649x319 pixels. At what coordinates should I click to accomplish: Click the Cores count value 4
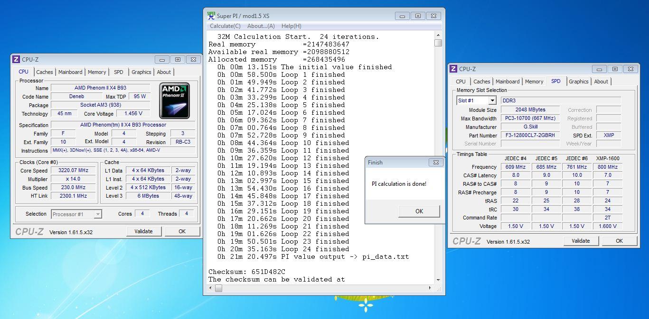[142, 214]
